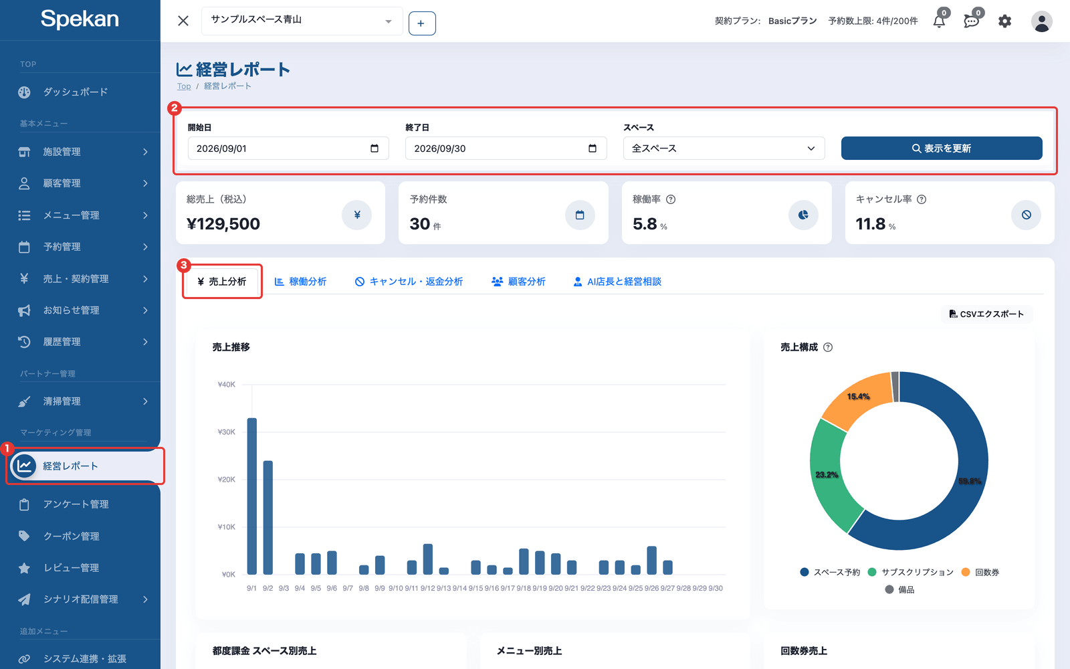Click the help icon next to 稼働率
This screenshot has width=1070, height=669.
tap(671, 199)
